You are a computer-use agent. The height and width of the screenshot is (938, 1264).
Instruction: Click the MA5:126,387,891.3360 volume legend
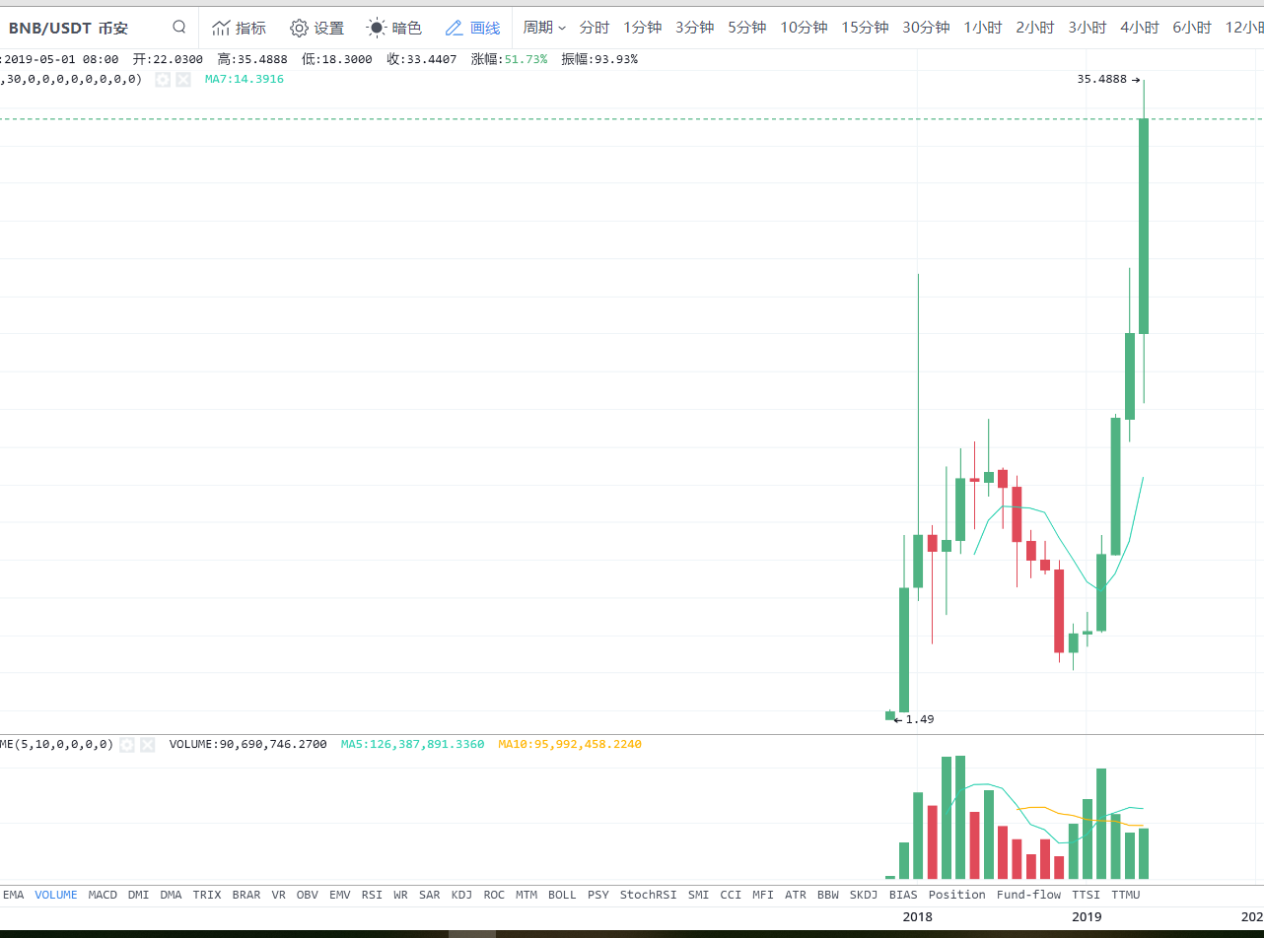tap(413, 745)
